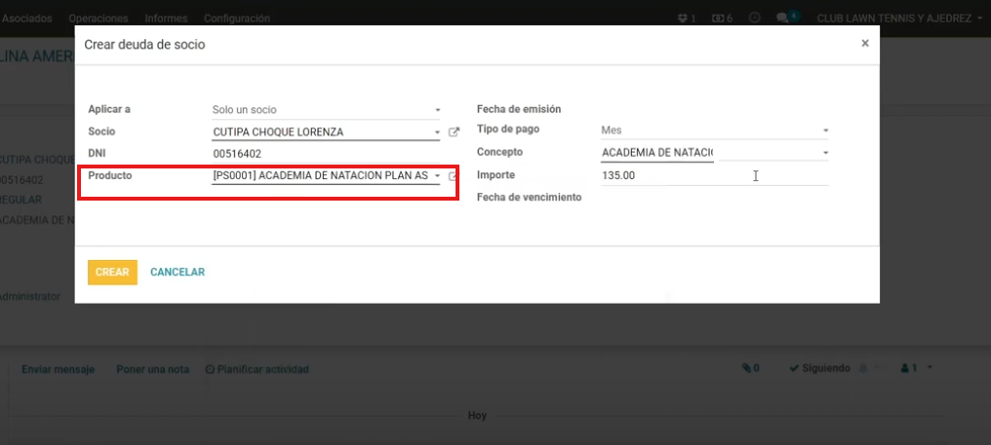Open external link icon next to Socio
991x445 pixels.
click(x=454, y=132)
